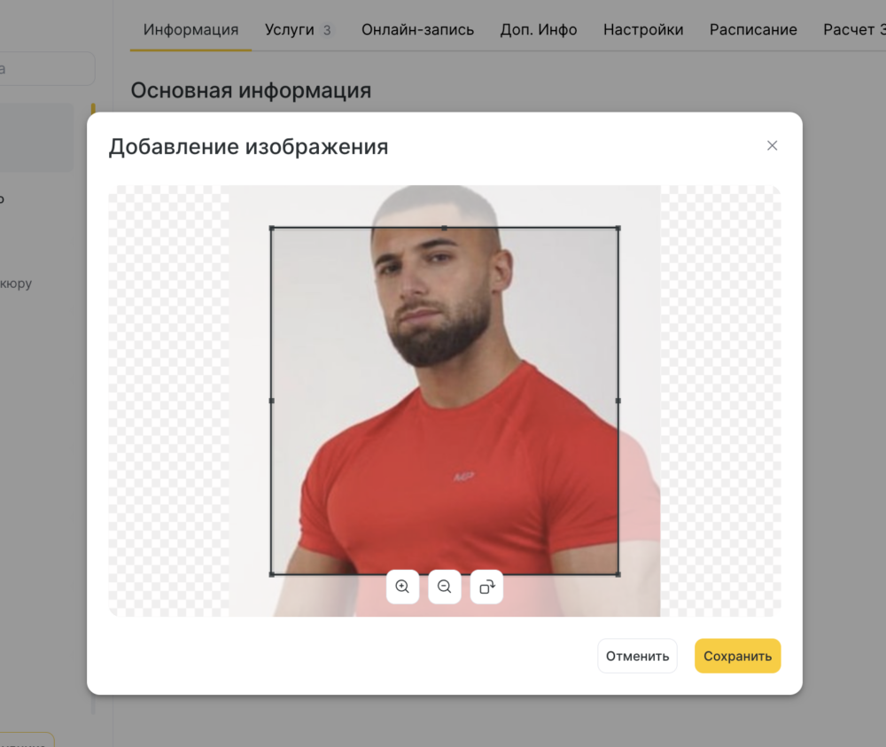
Task: Open the Информация tab
Action: point(190,29)
